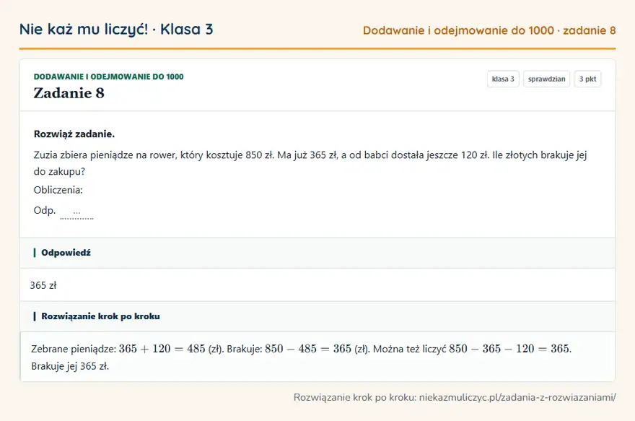Click the sentence 'Brakuje jej 365 zł.'
The width and height of the screenshot is (635, 421).
pos(70,366)
